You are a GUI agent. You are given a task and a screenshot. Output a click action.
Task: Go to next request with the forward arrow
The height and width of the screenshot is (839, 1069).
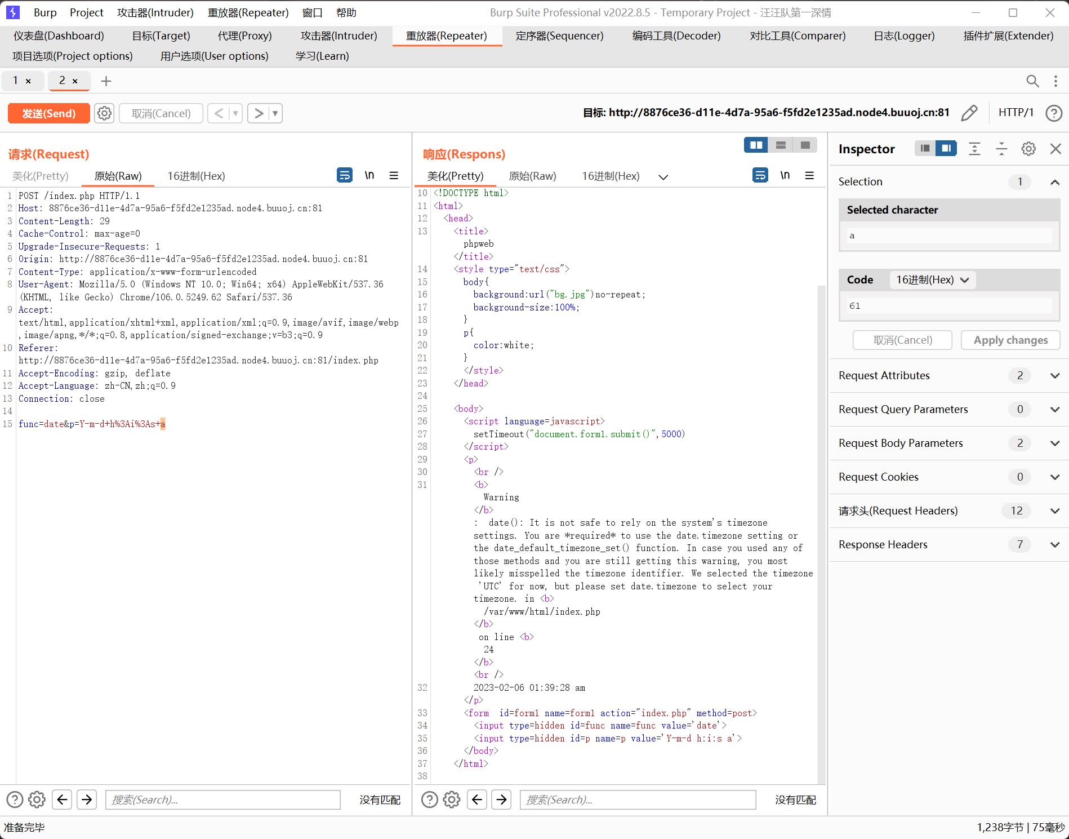point(259,113)
